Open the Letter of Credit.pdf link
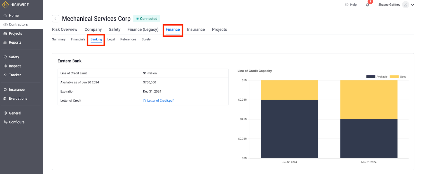This screenshot has height=174, width=421. click(160, 101)
